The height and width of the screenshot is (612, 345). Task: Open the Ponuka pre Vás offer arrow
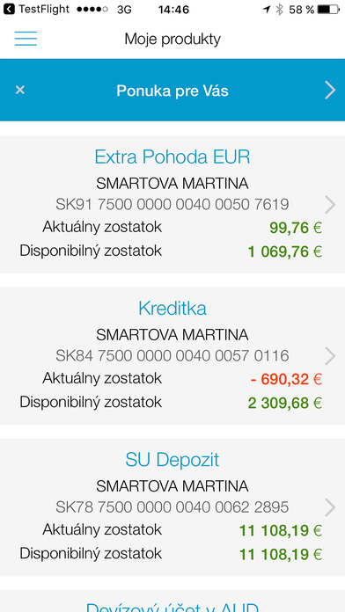coord(330,91)
